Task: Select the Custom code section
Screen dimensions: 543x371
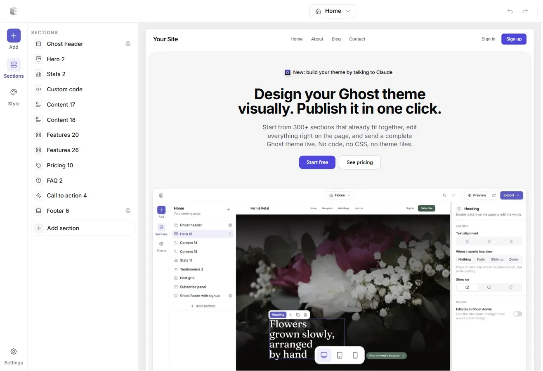Action: 83,89
